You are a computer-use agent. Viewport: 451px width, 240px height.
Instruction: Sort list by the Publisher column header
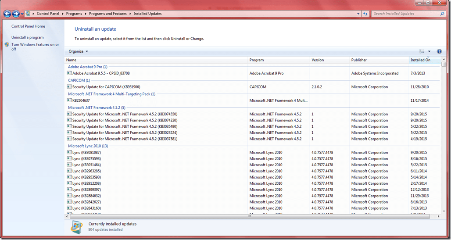(359, 60)
